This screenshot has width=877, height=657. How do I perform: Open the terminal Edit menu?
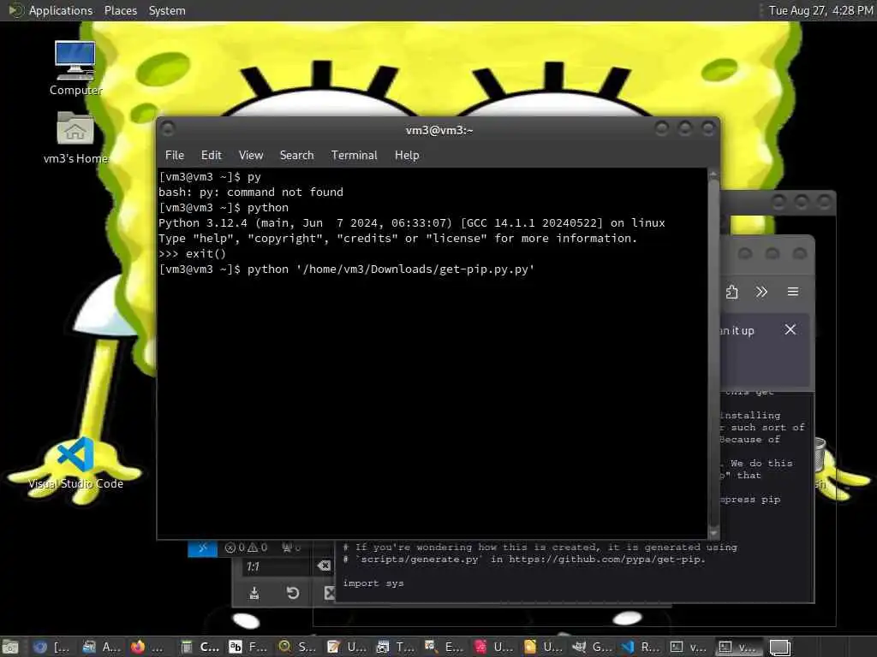(212, 156)
